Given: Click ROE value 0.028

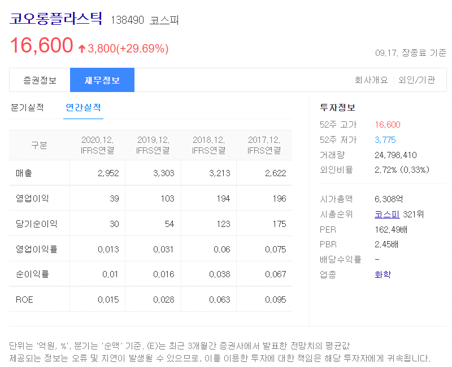Looking at the screenshot, I should pos(164,300).
